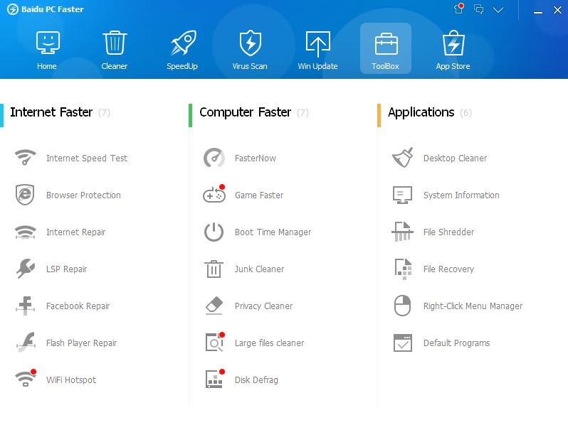This screenshot has width=568, height=425.
Task: Open the App Store bag icon
Action: coord(453,43)
